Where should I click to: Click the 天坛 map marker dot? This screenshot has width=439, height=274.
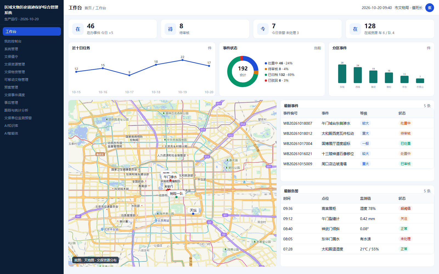[x=193, y=214]
